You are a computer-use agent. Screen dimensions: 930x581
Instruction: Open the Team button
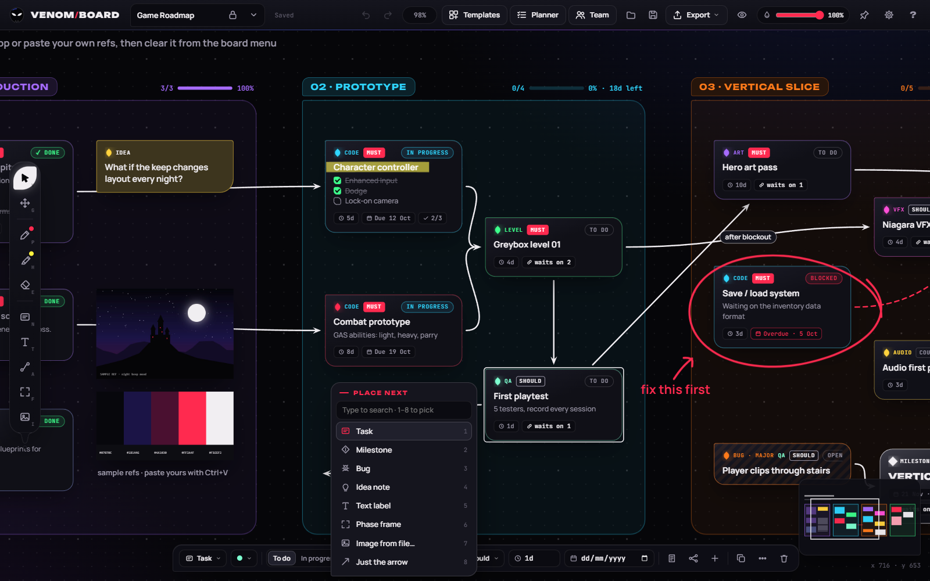coord(592,15)
